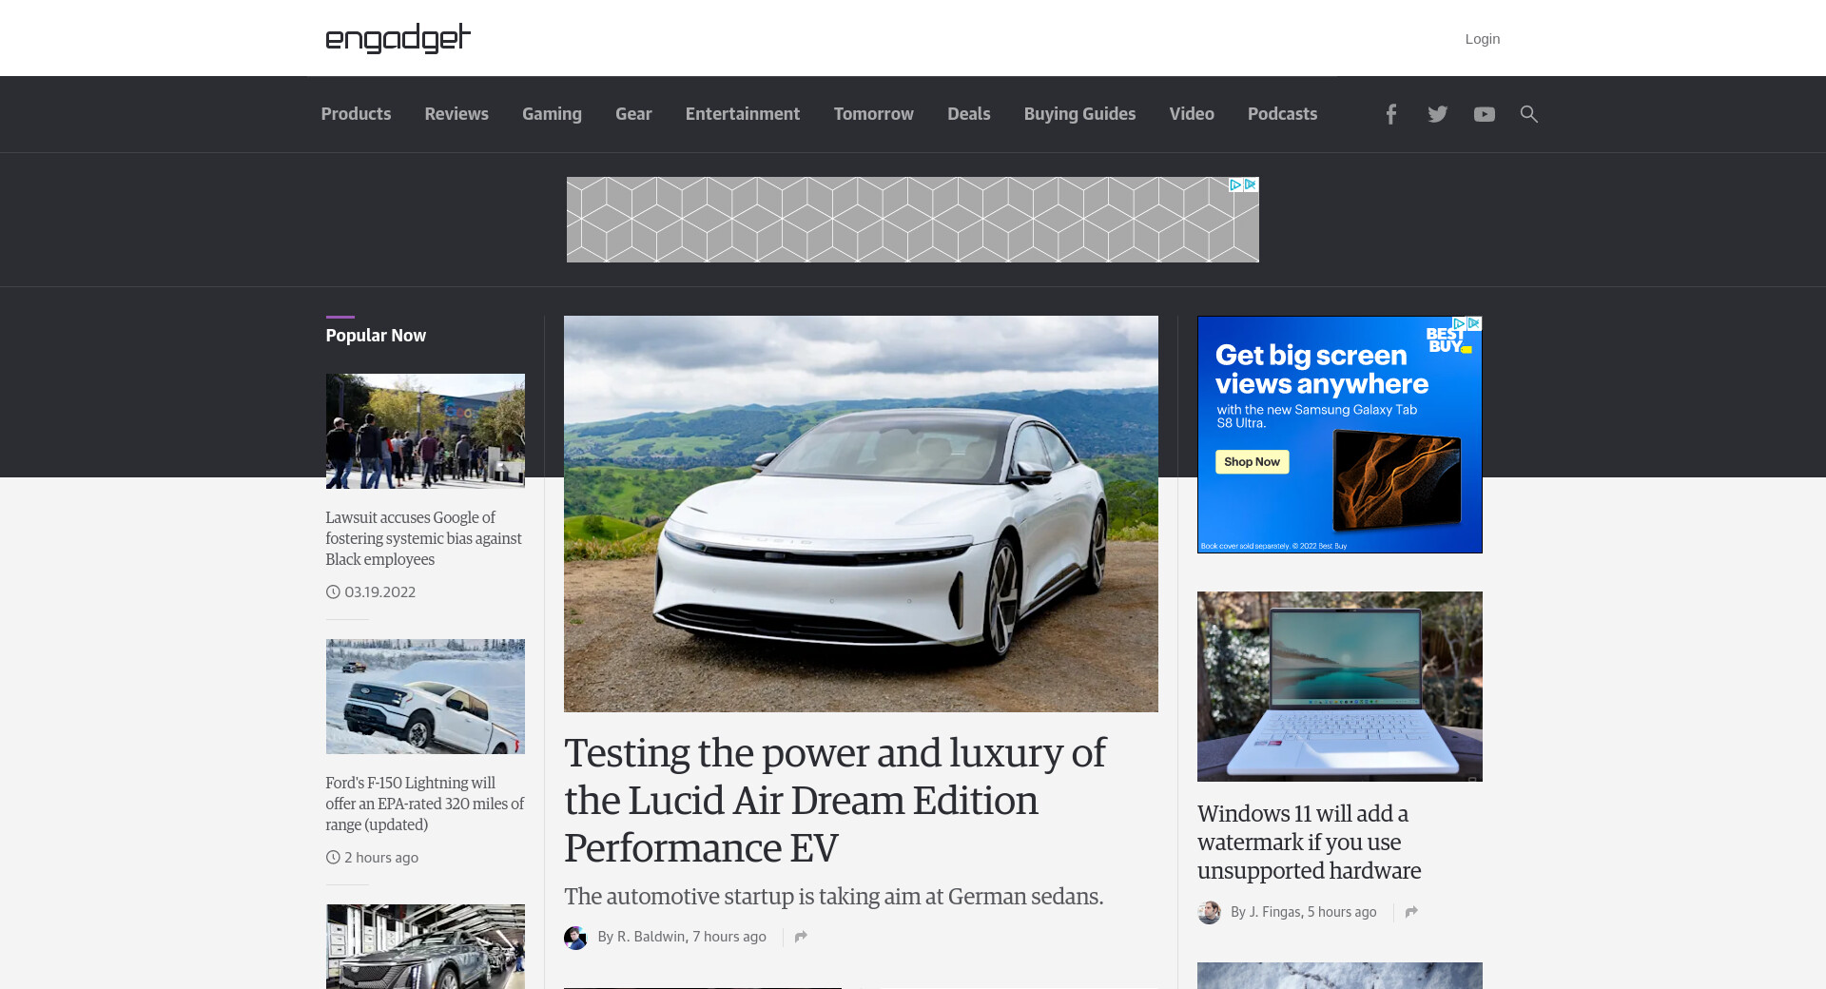Open the Deals section
Viewport: 1826px width, 989px height.
tap(969, 114)
